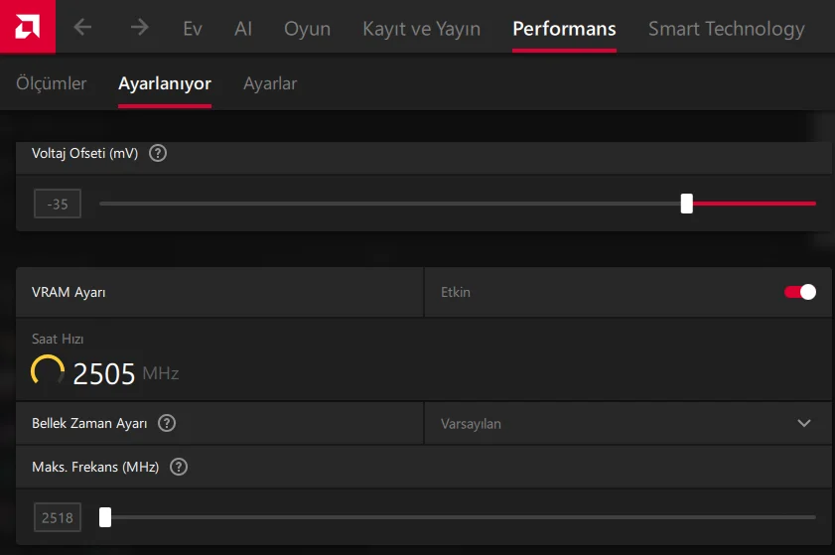Open the Oyun tab

[307, 29]
